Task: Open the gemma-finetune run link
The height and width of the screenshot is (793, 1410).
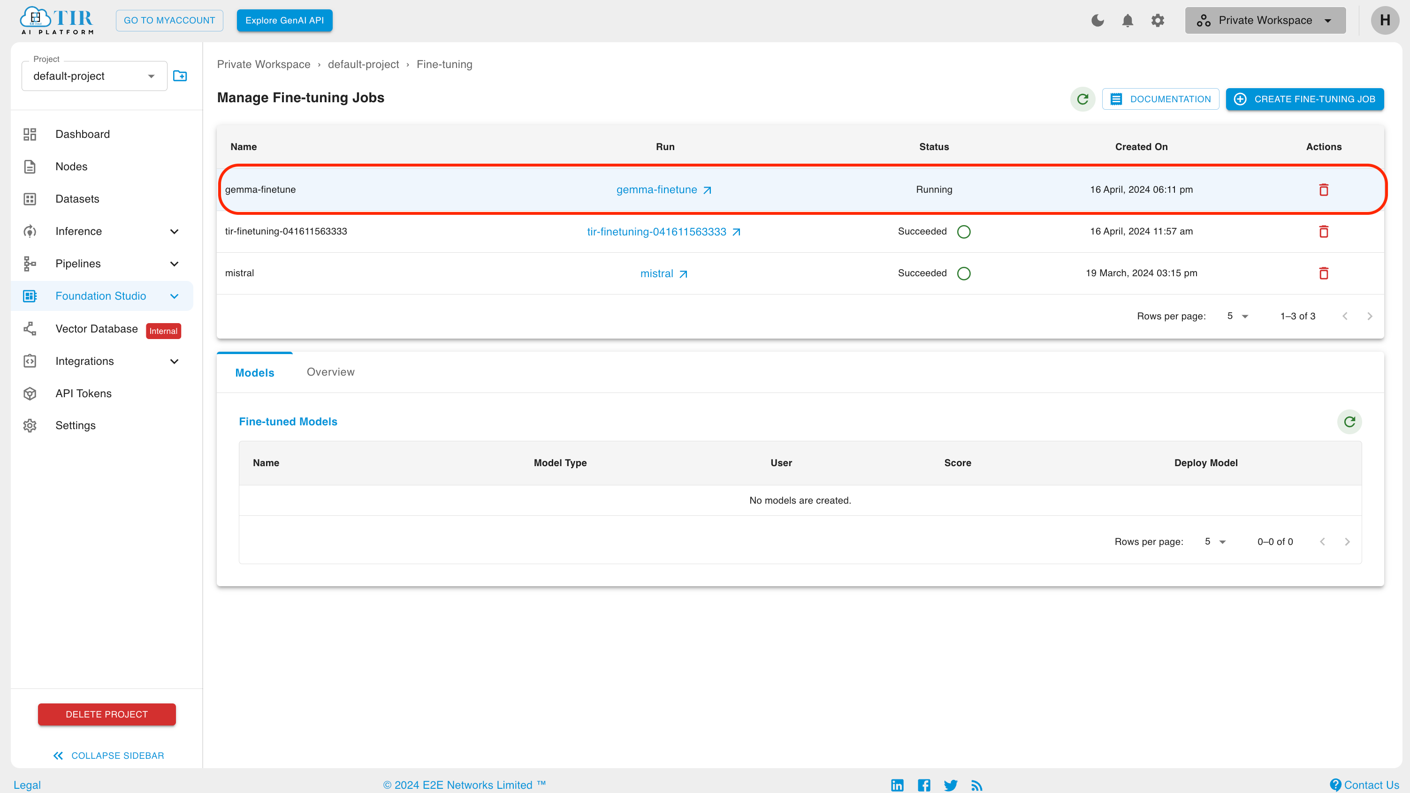Action: [664, 190]
